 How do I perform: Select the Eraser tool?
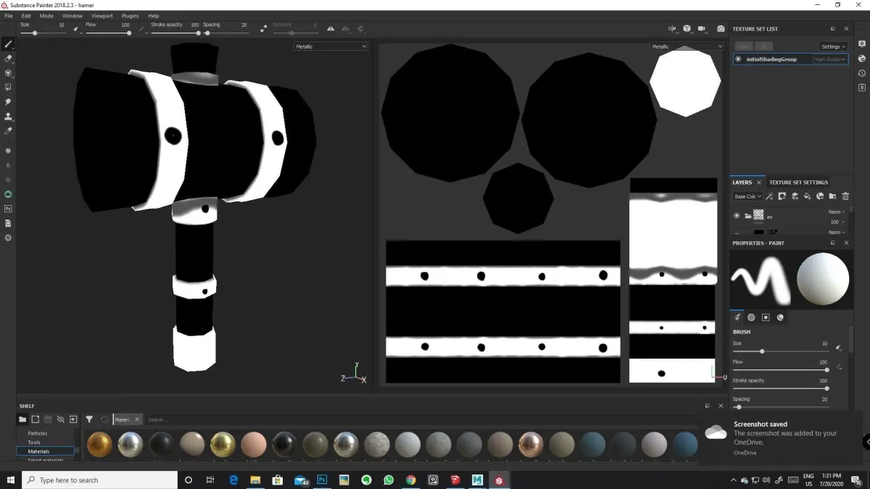9,59
